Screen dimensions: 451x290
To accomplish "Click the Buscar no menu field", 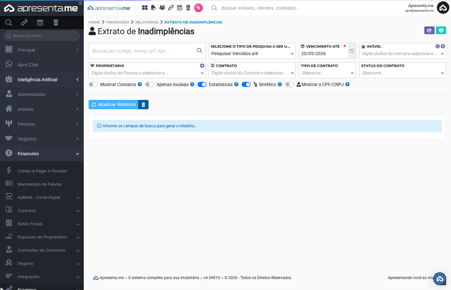I will click(x=42, y=36).
